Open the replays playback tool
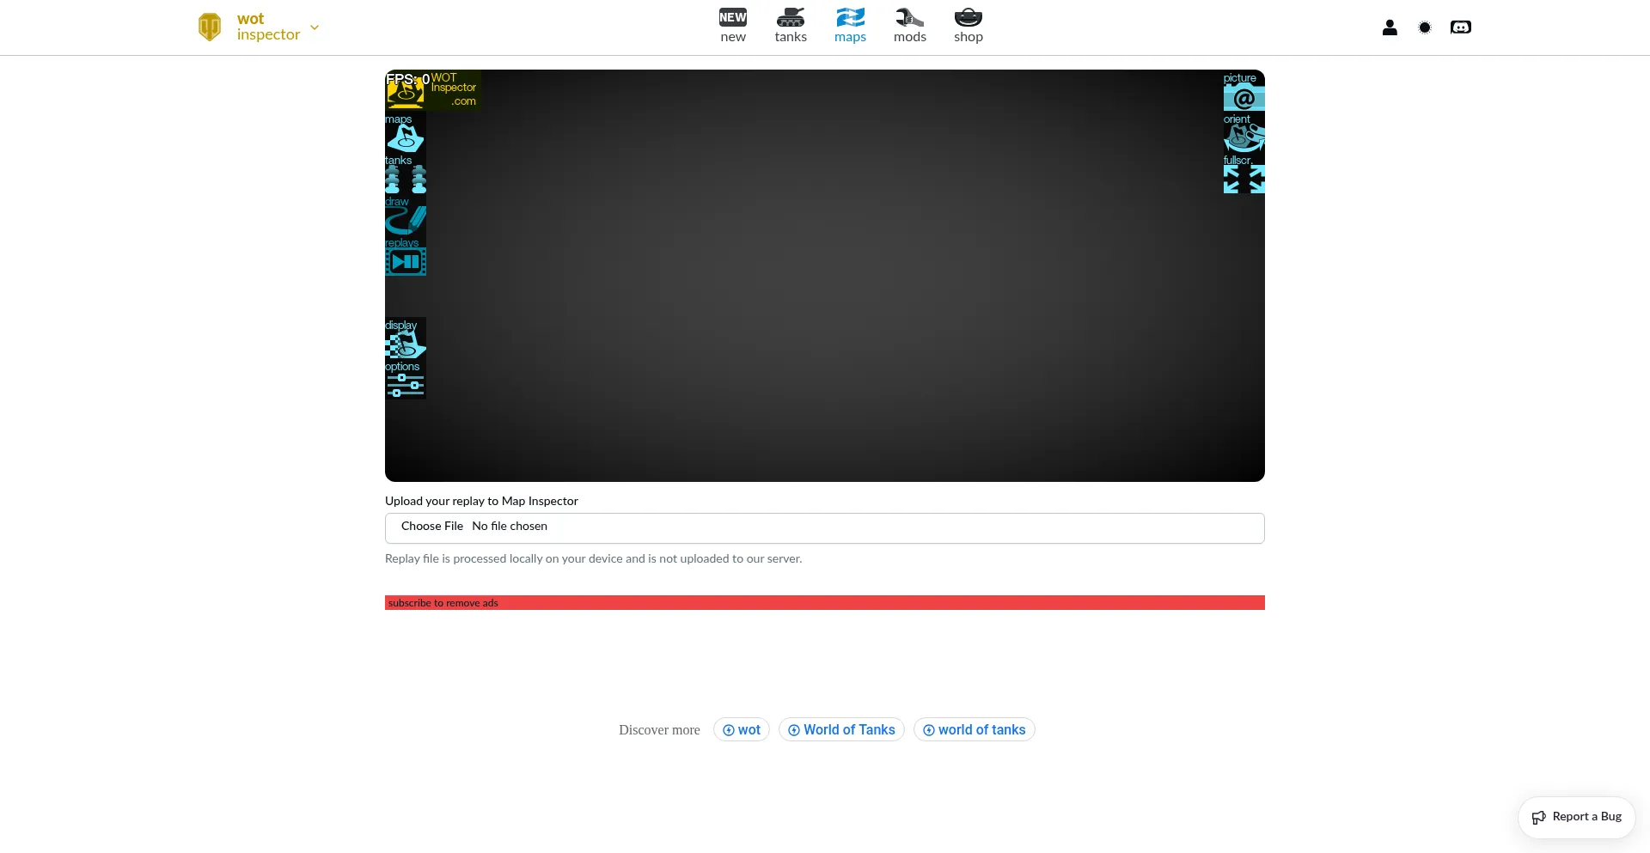The image size is (1650, 853). pos(405,261)
